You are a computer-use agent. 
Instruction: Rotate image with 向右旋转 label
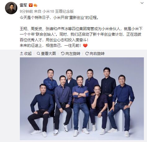(97, 54)
